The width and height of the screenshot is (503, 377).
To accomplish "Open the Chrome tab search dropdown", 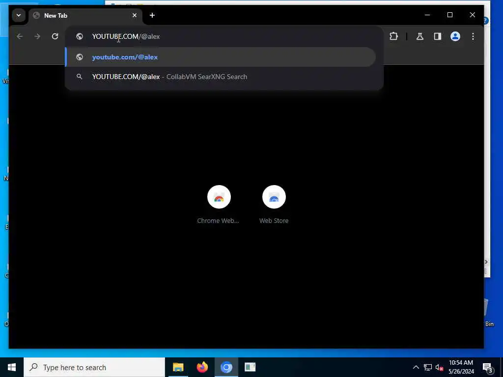I will pos(19,15).
